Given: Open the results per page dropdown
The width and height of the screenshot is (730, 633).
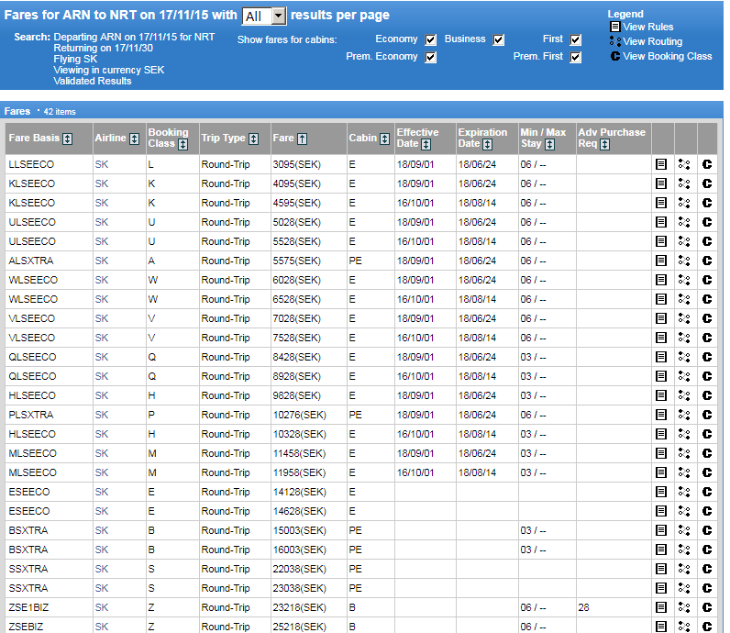Looking at the screenshot, I should tap(264, 16).
